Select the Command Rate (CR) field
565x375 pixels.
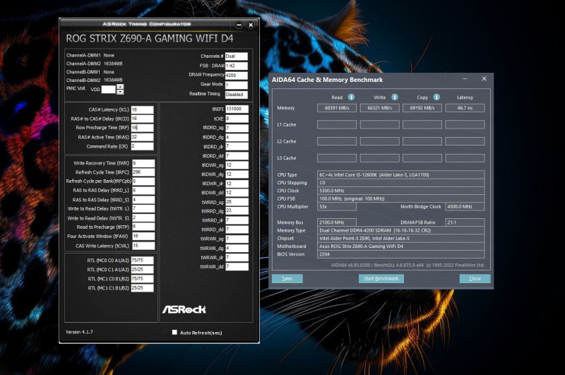[143, 146]
